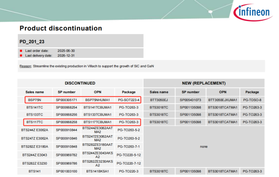This screenshot has width=279, height=177.
Task: Click the package cell 'PG-SOT223-4'
Action: [x=129, y=100]
